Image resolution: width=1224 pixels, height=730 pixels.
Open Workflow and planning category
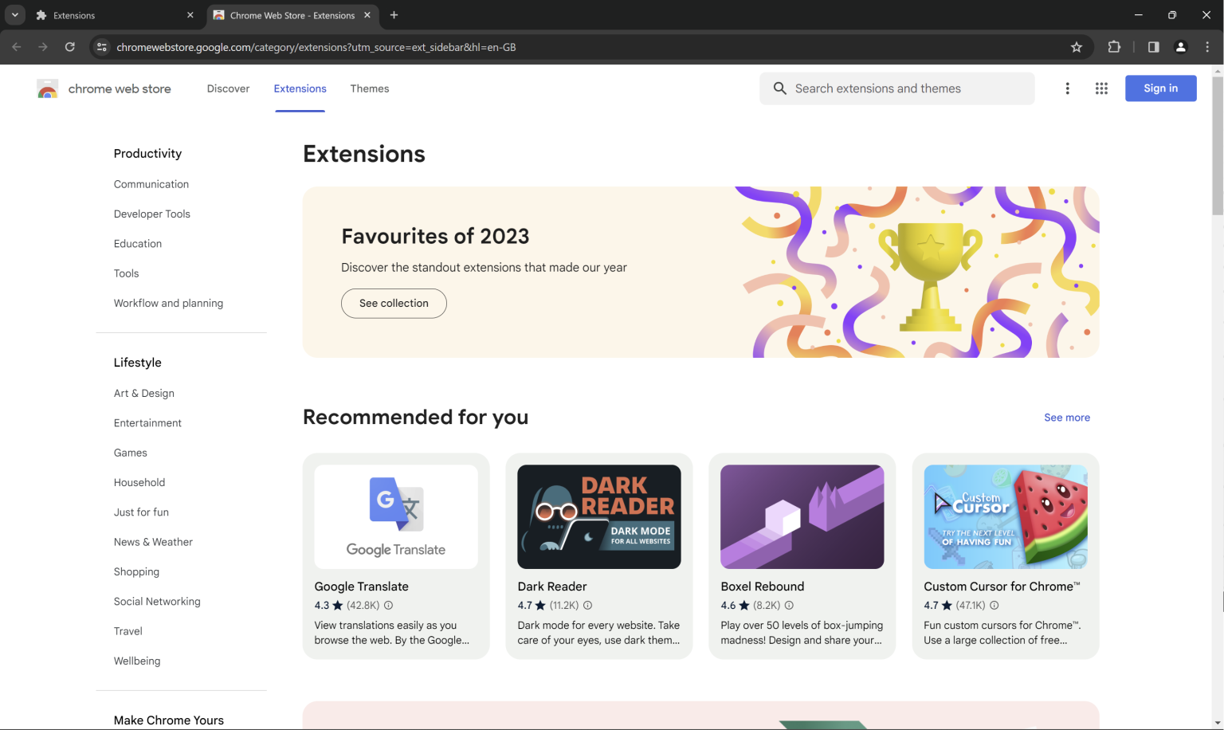pos(168,303)
